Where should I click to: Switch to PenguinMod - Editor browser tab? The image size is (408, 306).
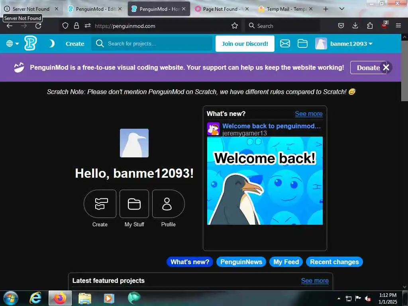[95, 9]
